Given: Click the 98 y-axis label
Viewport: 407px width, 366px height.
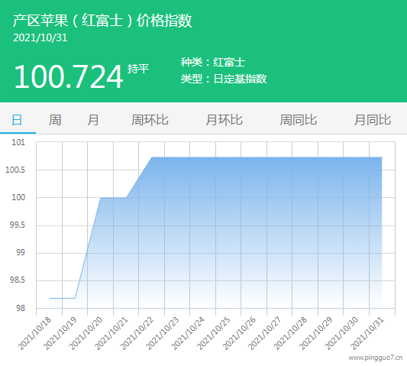Looking at the screenshot, I should [x=21, y=308].
